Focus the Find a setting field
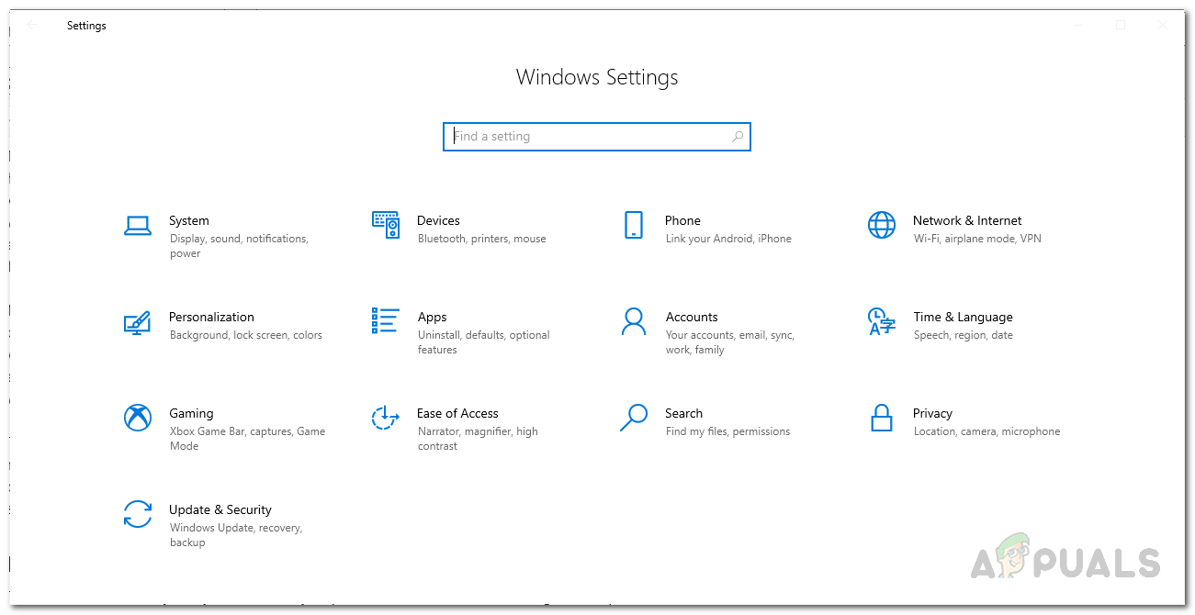The image size is (1195, 615). 597,137
